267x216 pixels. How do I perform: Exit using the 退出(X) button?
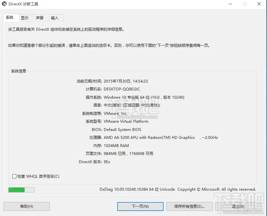[238, 206]
